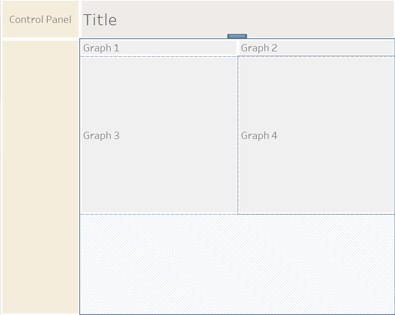Select the Control Panel label

coord(40,19)
